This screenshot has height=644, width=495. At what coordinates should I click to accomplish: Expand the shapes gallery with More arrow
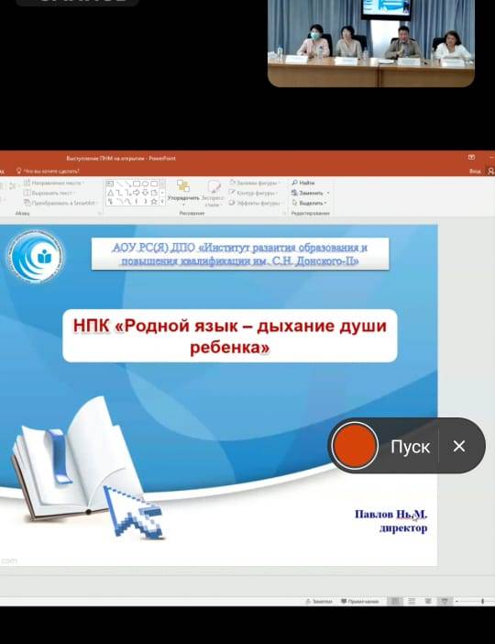tap(162, 202)
